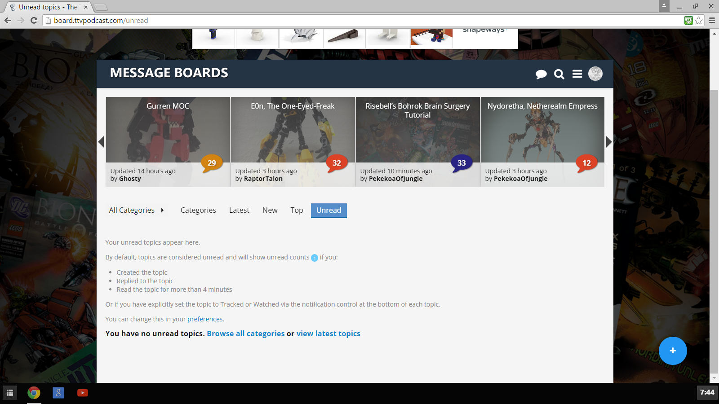Viewport: 719px width, 404px height.
Task: Open Google search app on the shelf
Action: click(x=58, y=393)
